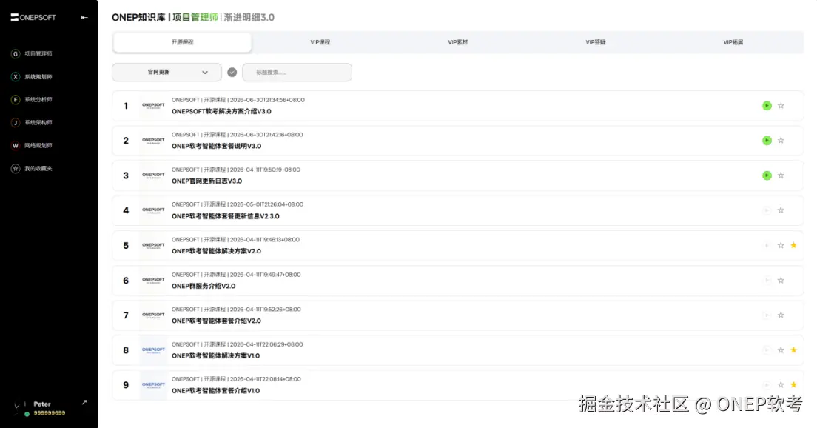The width and height of the screenshot is (817, 428).
Task: Open the star icon for 我的收藏夹
Action: 16,168
